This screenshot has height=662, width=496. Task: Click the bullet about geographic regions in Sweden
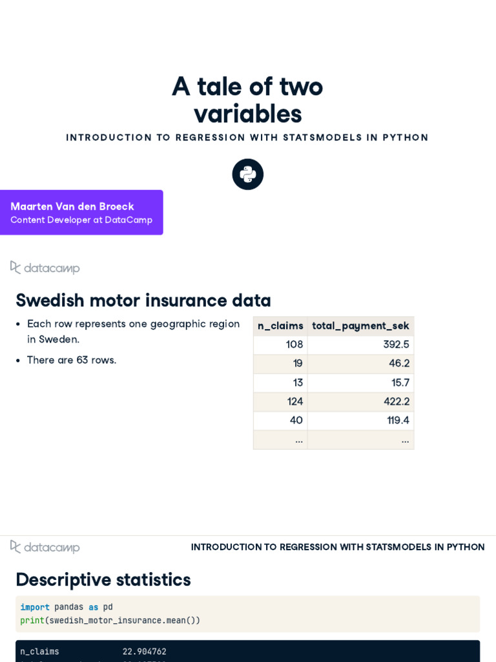coord(133,331)
